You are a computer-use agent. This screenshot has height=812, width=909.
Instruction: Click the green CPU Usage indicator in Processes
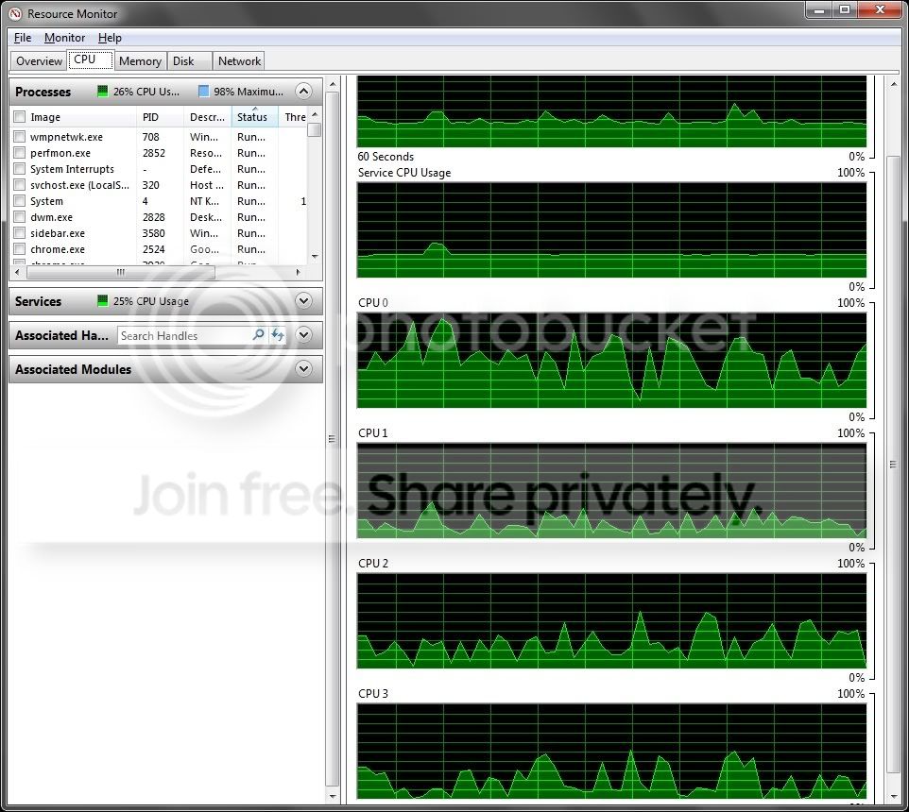point(103,91)
